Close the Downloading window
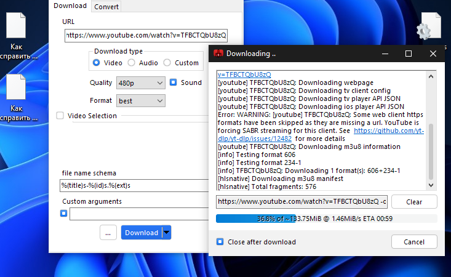 [x=433, y=54]
